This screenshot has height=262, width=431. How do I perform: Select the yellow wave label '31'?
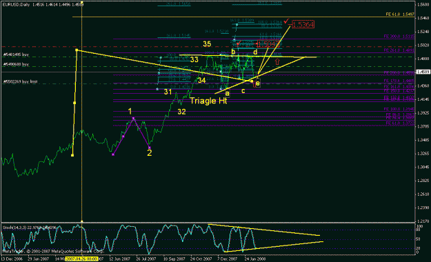168,92
